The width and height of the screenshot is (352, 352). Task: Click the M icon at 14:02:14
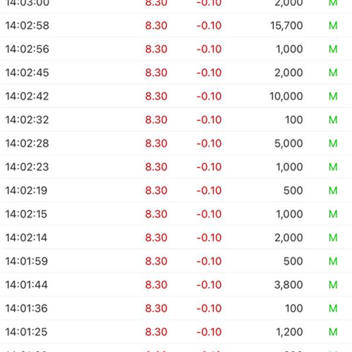333,238
